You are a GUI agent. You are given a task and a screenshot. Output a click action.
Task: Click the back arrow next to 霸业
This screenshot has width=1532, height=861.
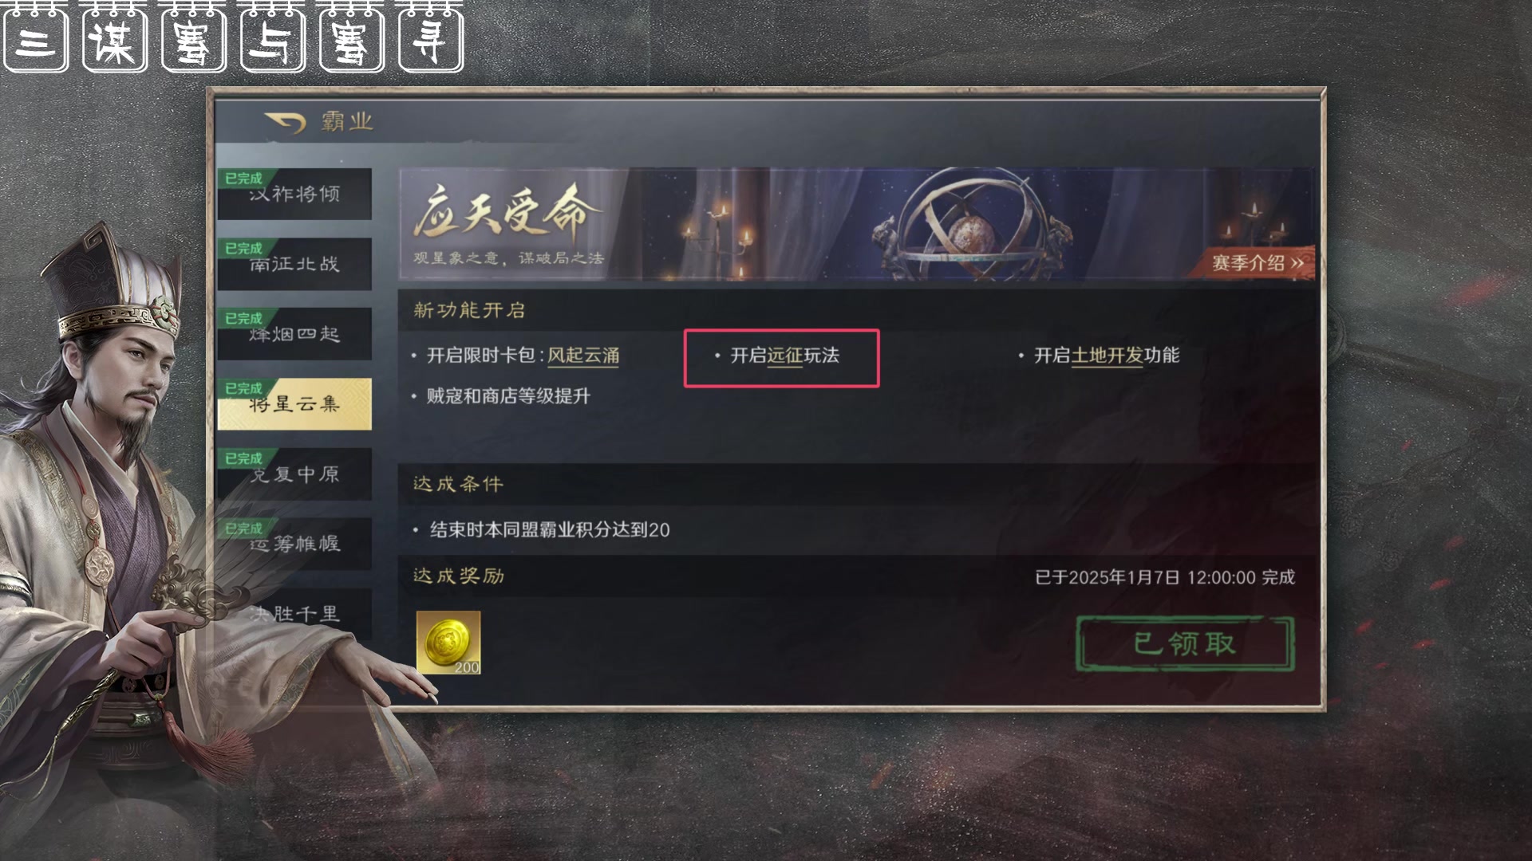[x=285, y=123]
